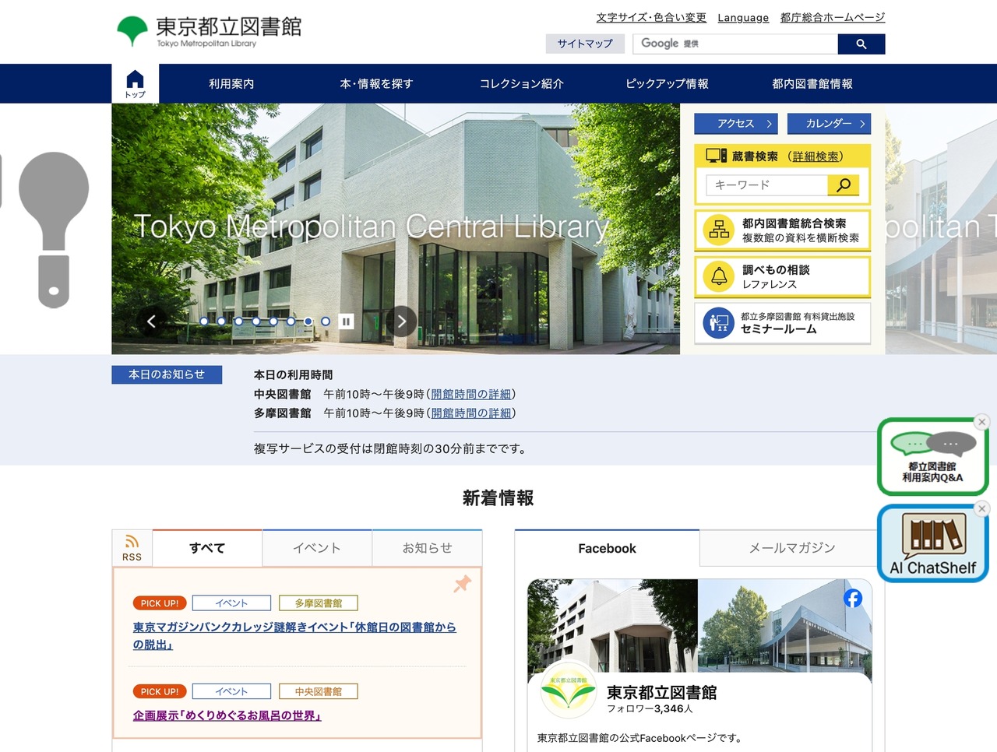
Task: Open the 本・情報を探す navigation menu
Action: 376,83
